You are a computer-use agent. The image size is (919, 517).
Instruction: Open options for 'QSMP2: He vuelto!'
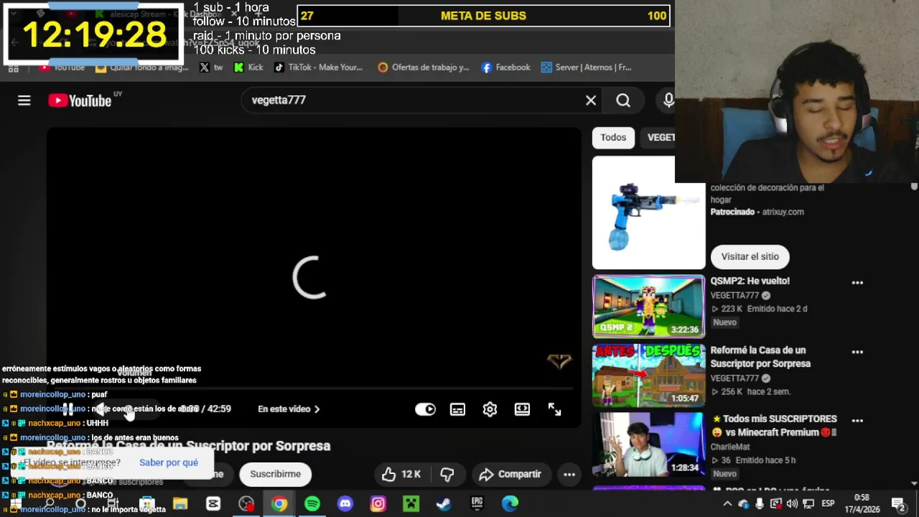(x=857, y=283)
